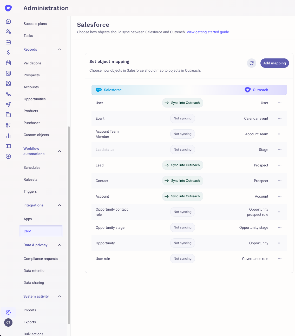The image size is (295, 336).
Task: Collapse the Records section chevron
Action: 60,49
